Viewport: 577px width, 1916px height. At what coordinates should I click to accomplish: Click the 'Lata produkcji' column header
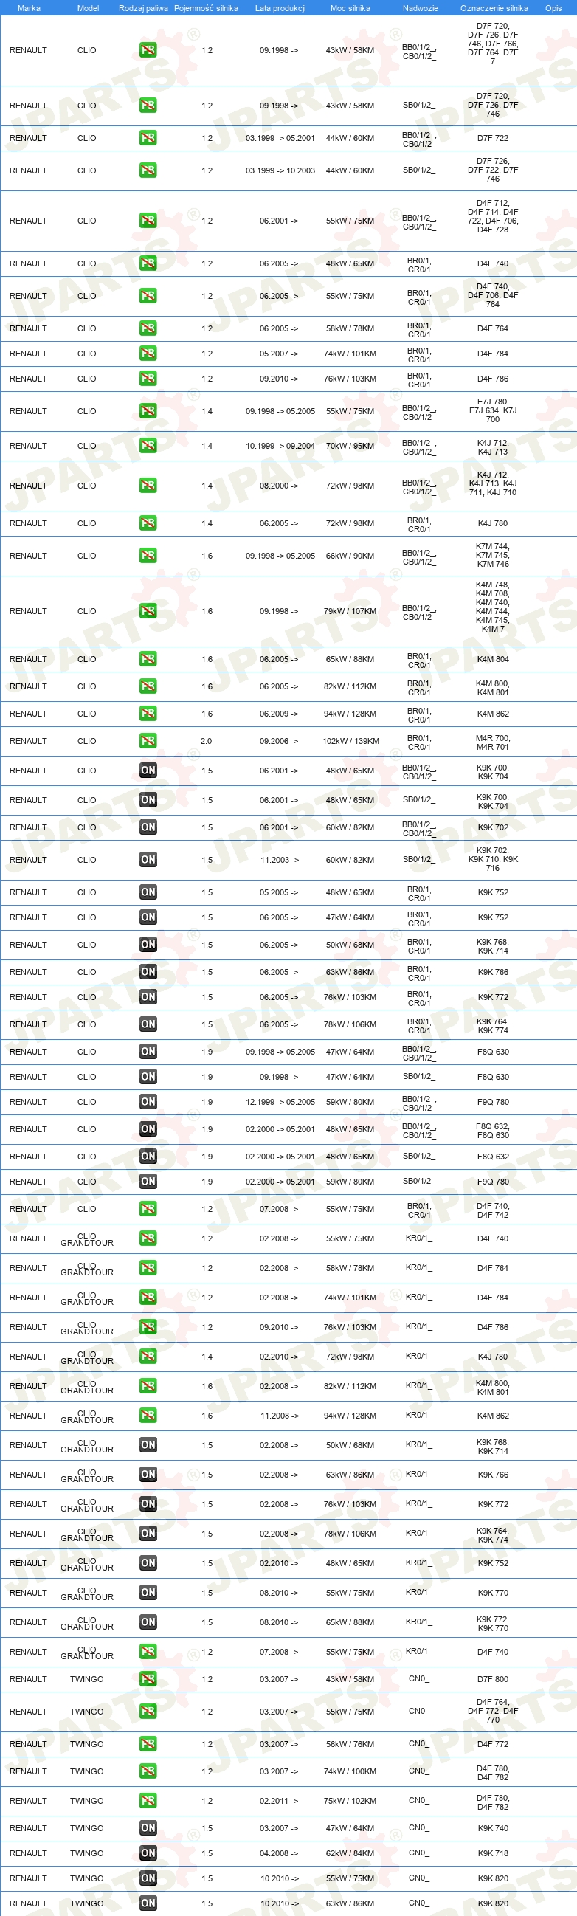click(280, 8)
